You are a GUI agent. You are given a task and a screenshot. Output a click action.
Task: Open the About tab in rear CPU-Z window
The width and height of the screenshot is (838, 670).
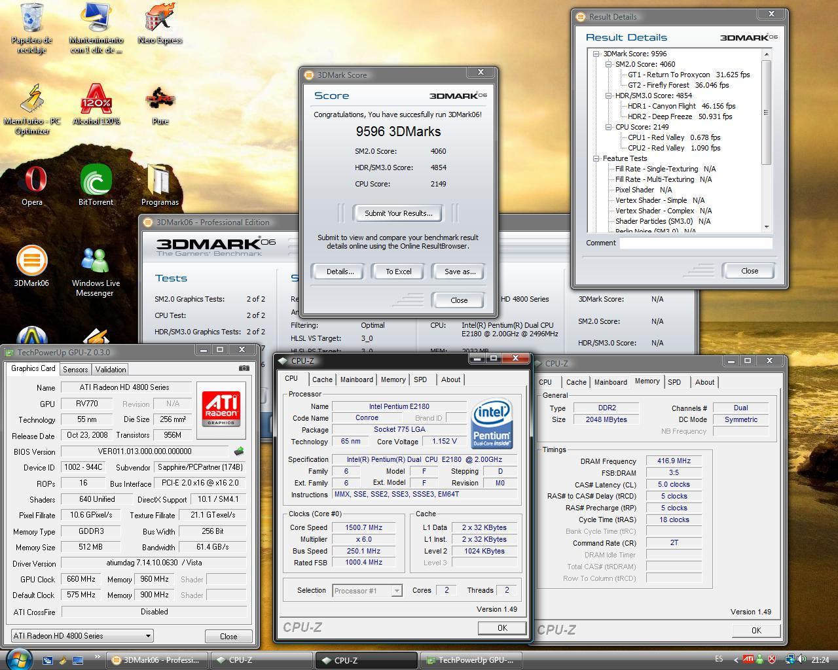click(x=704, y=382)
